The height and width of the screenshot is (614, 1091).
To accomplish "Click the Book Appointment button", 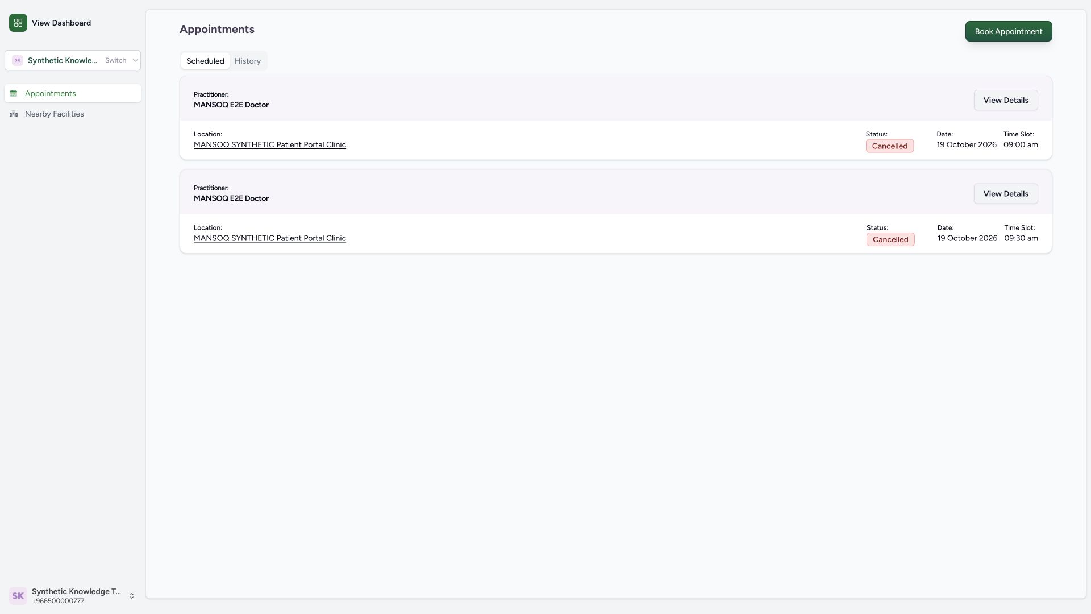I will [1009, 31].
